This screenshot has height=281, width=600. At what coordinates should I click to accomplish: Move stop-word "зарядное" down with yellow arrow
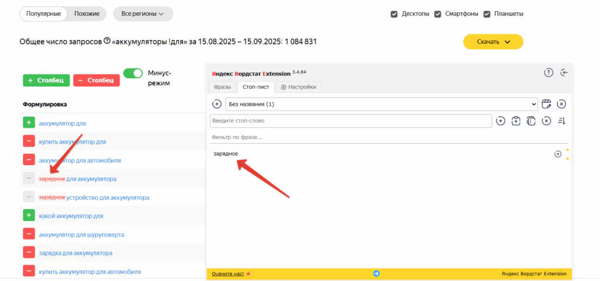pyautogui.click(x=567, y=159)
